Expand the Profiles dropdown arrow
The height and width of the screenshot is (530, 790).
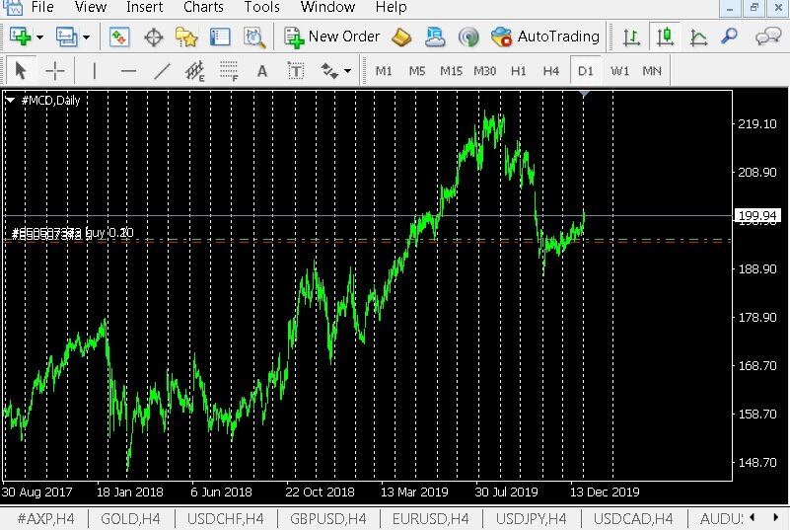tap(86, 38)
